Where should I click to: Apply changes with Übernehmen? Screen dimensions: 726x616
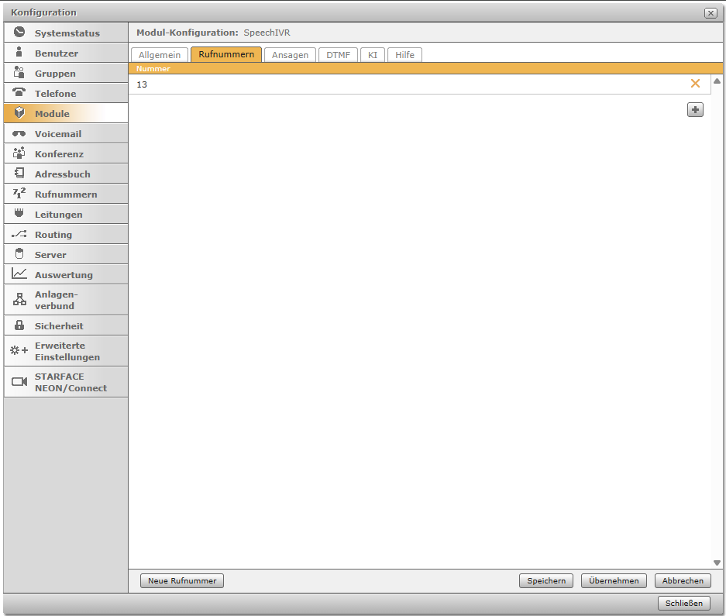[x=614, y=580]
